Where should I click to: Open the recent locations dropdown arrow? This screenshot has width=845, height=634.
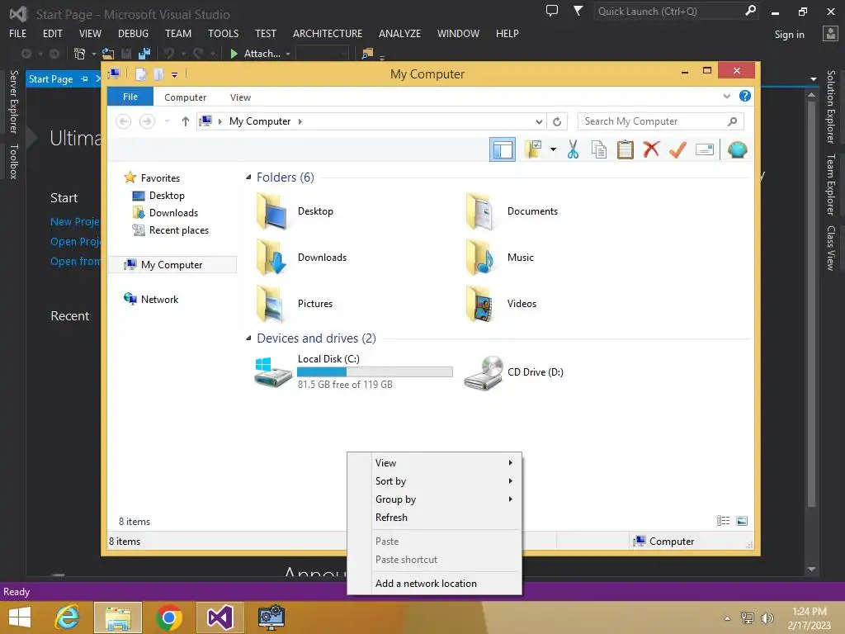pos(167,121)
